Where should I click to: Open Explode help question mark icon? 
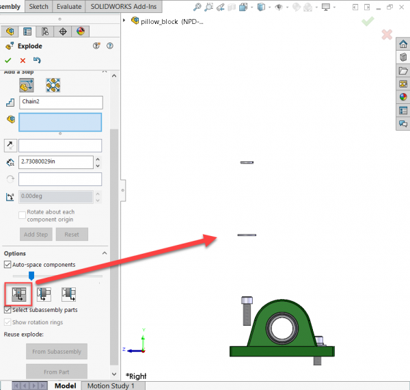(x=96, y=46)
